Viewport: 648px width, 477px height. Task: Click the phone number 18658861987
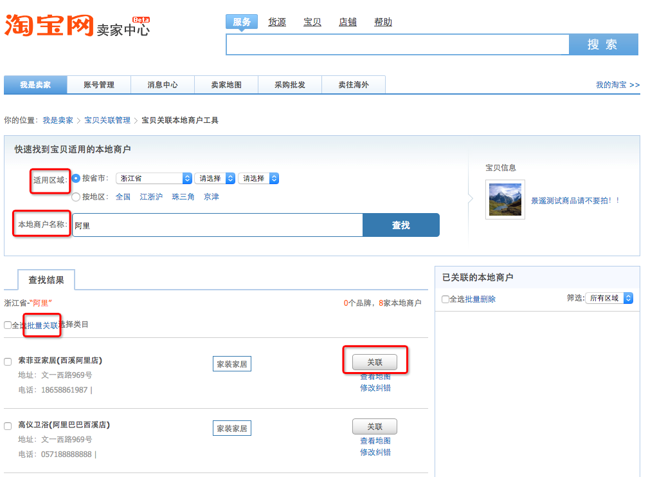(64, 389)
